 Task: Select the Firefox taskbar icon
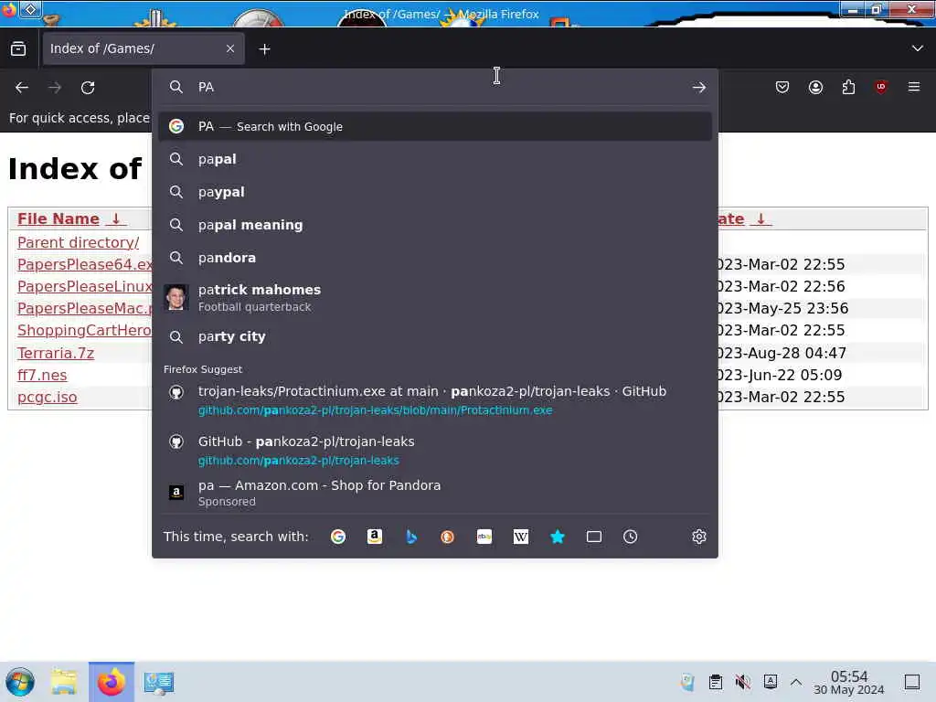tap(112, 682)
